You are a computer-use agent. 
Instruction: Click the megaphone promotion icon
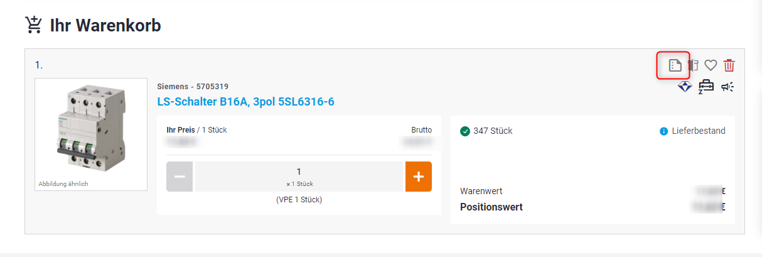727,87
